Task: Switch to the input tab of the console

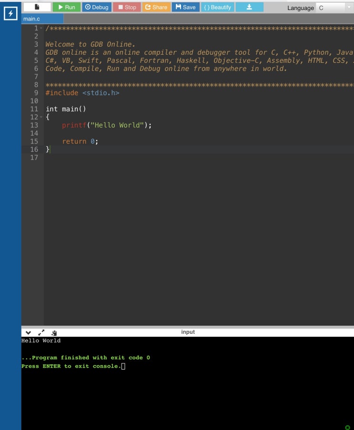Action: pos(188,332)
